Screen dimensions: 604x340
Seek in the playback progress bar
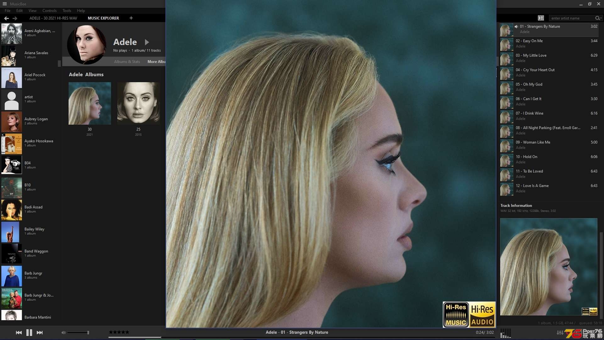[301, 337]
